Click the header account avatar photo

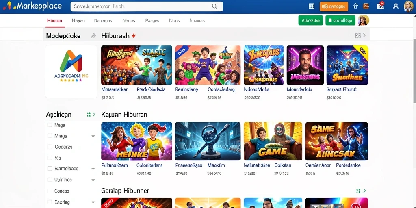409,6
